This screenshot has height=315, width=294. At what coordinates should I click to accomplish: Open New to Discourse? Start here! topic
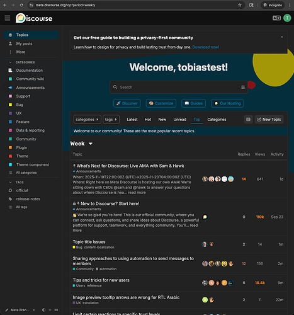110,203
